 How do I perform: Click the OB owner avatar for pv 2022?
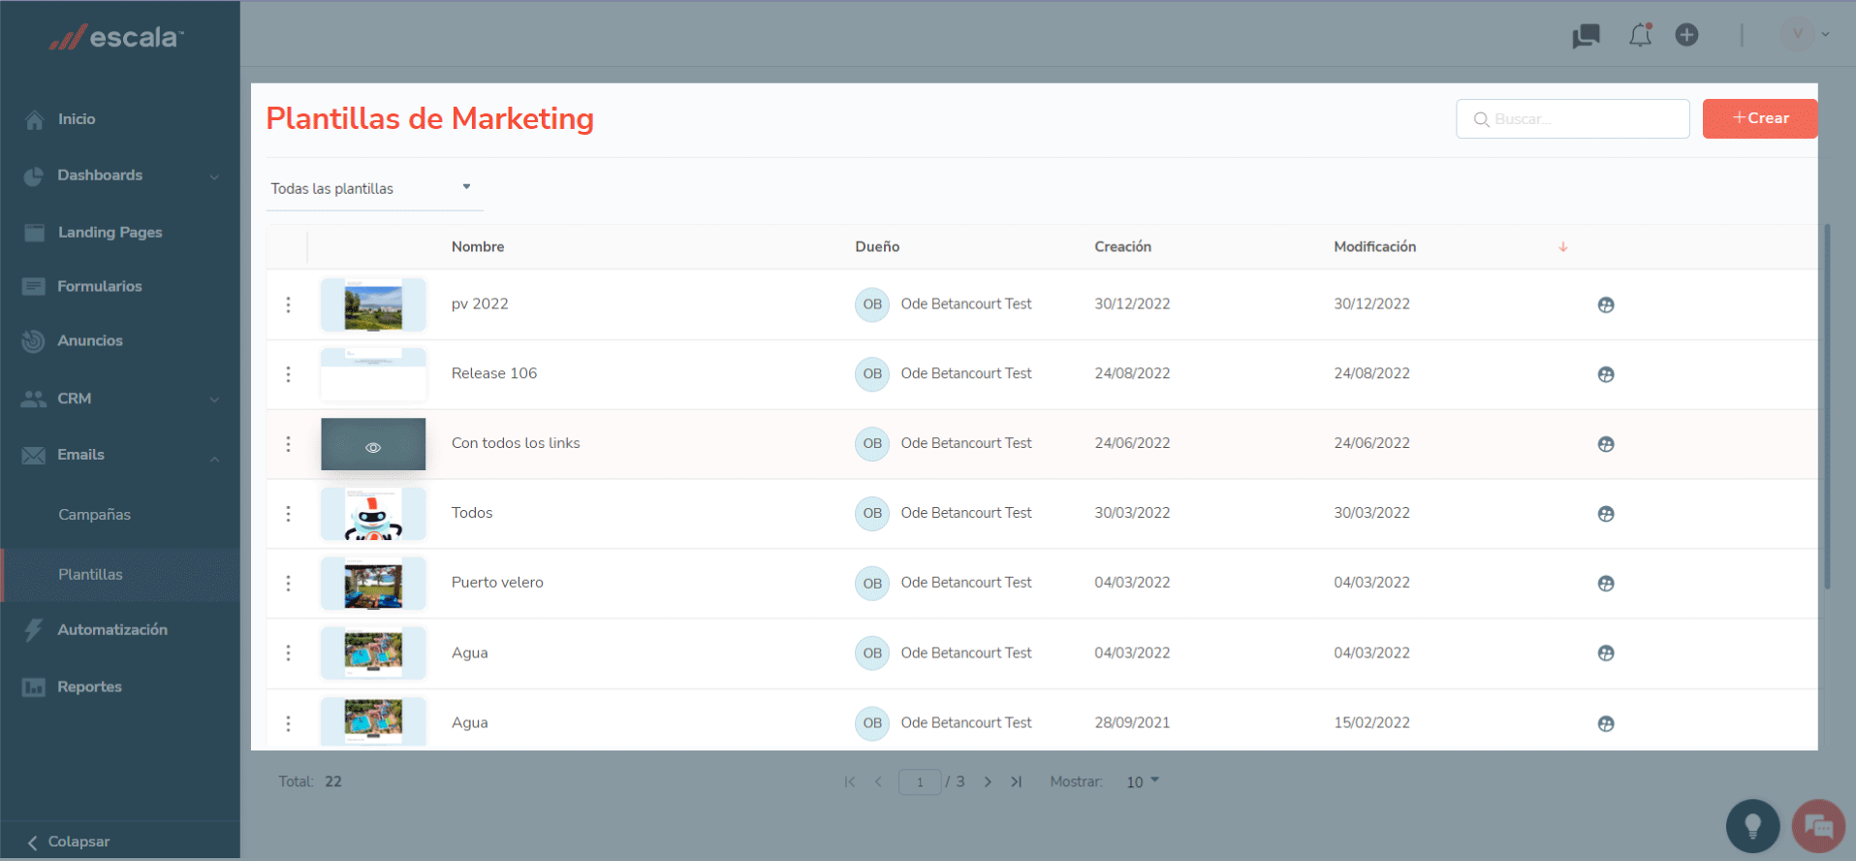[872, 304]
